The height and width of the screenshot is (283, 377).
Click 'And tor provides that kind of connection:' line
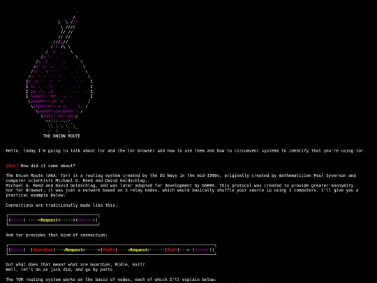[x=57, y=235]
